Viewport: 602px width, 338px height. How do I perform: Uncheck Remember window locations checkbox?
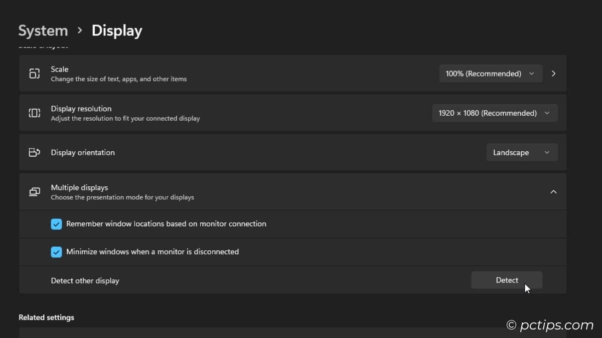pyautogui.click(x=56, y=224)
